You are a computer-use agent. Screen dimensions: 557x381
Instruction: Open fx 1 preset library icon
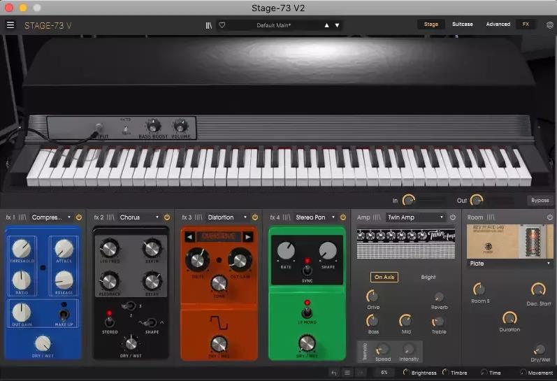click(22, 217)
